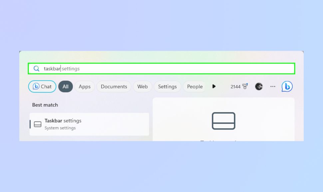This screenshot has height=192, width=323.
Task: Collapse the All filter by clicking it
Action: pyautogui.click(x=65, y=86)
